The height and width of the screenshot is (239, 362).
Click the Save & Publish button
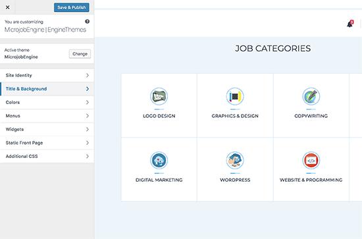72,7
